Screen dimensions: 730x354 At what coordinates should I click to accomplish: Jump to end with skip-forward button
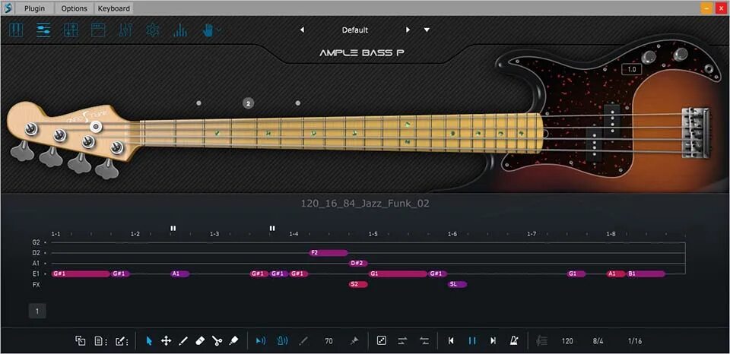tap(493, 341)
